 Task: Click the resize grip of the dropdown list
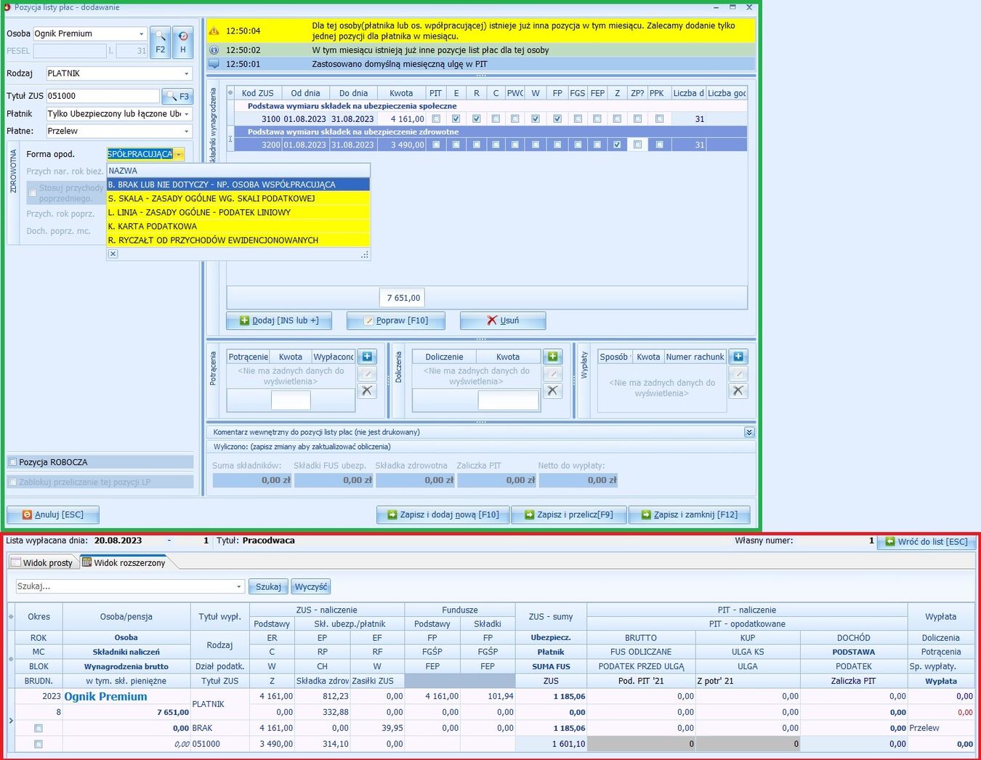pos(365,254)
